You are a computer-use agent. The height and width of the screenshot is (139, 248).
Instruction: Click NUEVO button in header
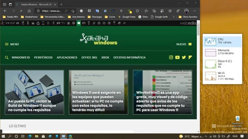point(184,44)
